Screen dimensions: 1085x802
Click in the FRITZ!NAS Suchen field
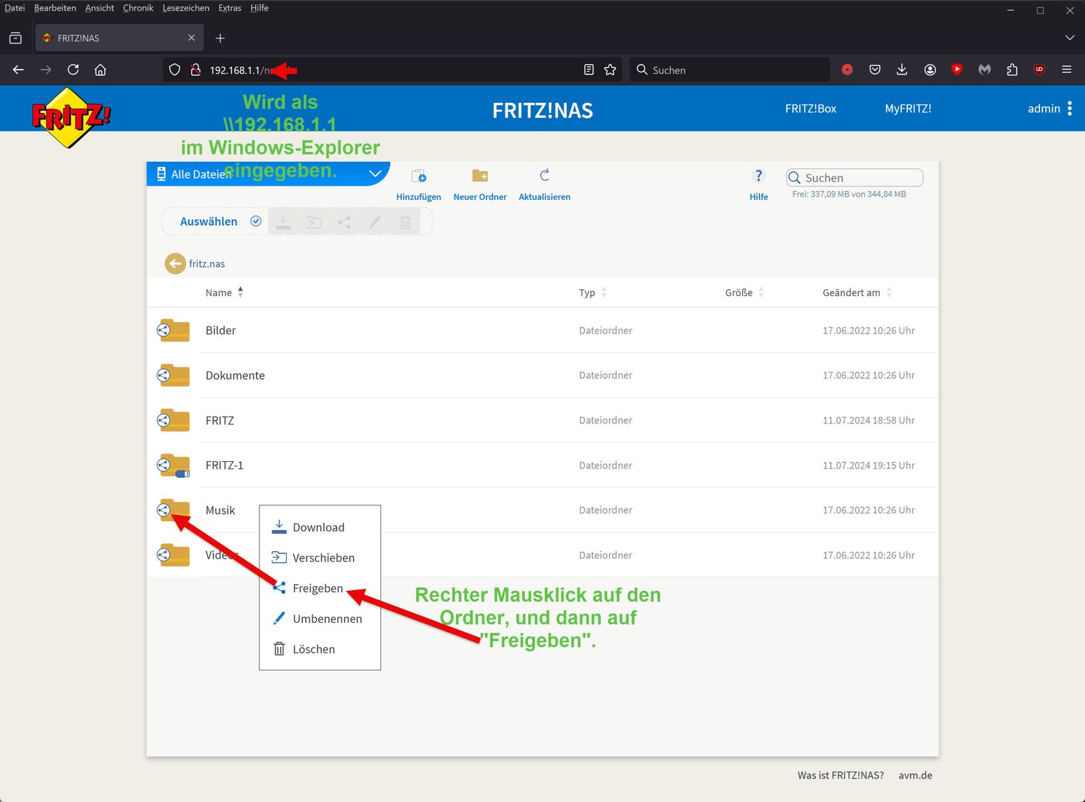coord(854,178)
